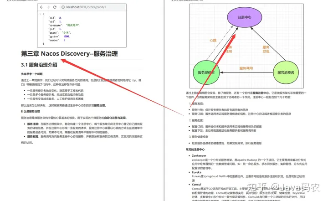The image size is (328, 201).
Task: Click the page reload icon
Action: 55,7
